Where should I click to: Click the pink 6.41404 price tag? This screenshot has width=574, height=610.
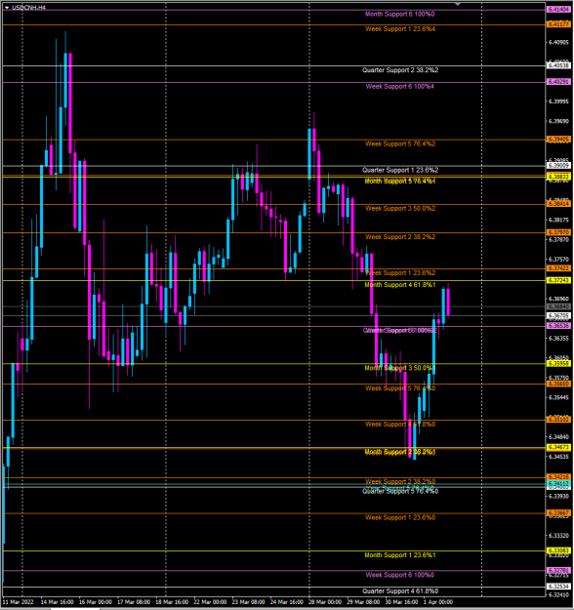pyautogui.click(x=558, y=10)
